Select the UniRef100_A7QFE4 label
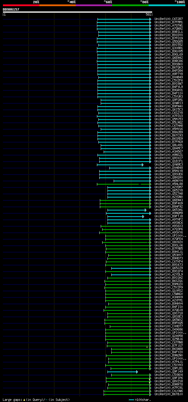The width and height of the screenshot is (188, 402). coord(169,239)
